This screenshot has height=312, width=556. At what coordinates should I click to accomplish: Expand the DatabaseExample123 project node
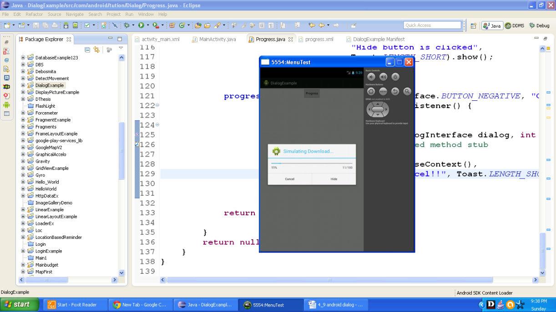click(23, 58)
